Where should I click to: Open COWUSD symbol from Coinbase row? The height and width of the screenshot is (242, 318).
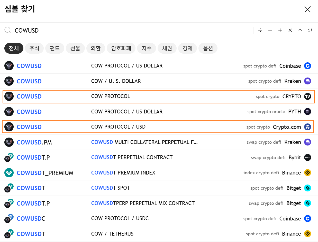pos(29,66)
